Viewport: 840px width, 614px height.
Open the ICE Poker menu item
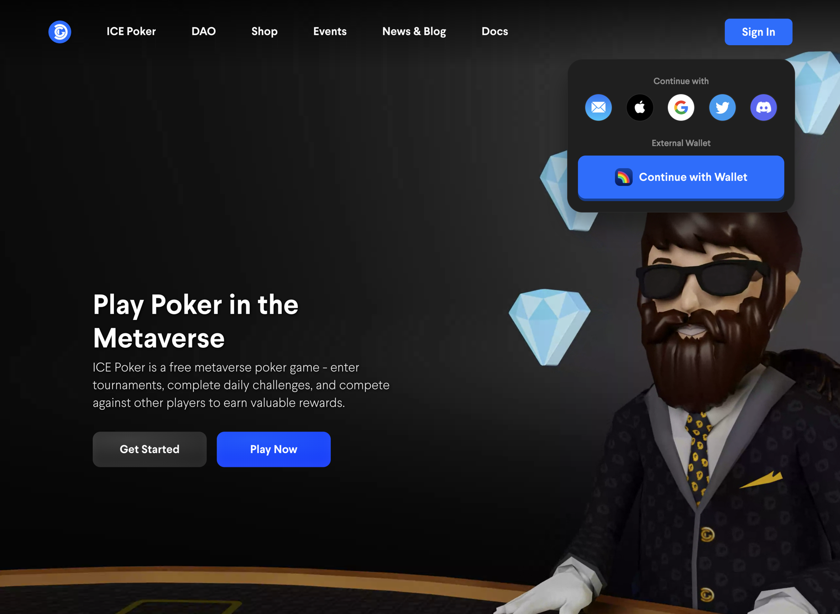click(x=131, y=31)
